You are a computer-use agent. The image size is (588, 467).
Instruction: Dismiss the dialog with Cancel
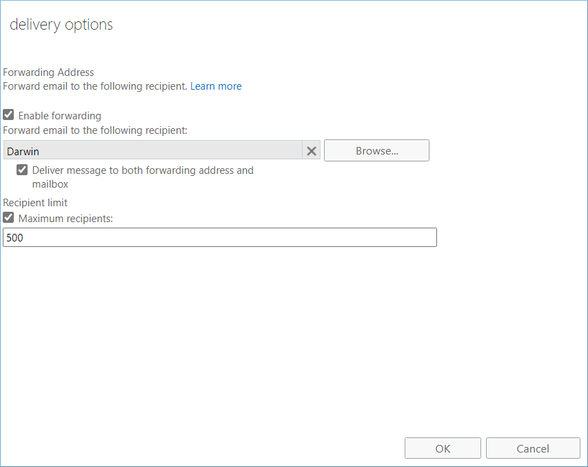pos(533,448)
